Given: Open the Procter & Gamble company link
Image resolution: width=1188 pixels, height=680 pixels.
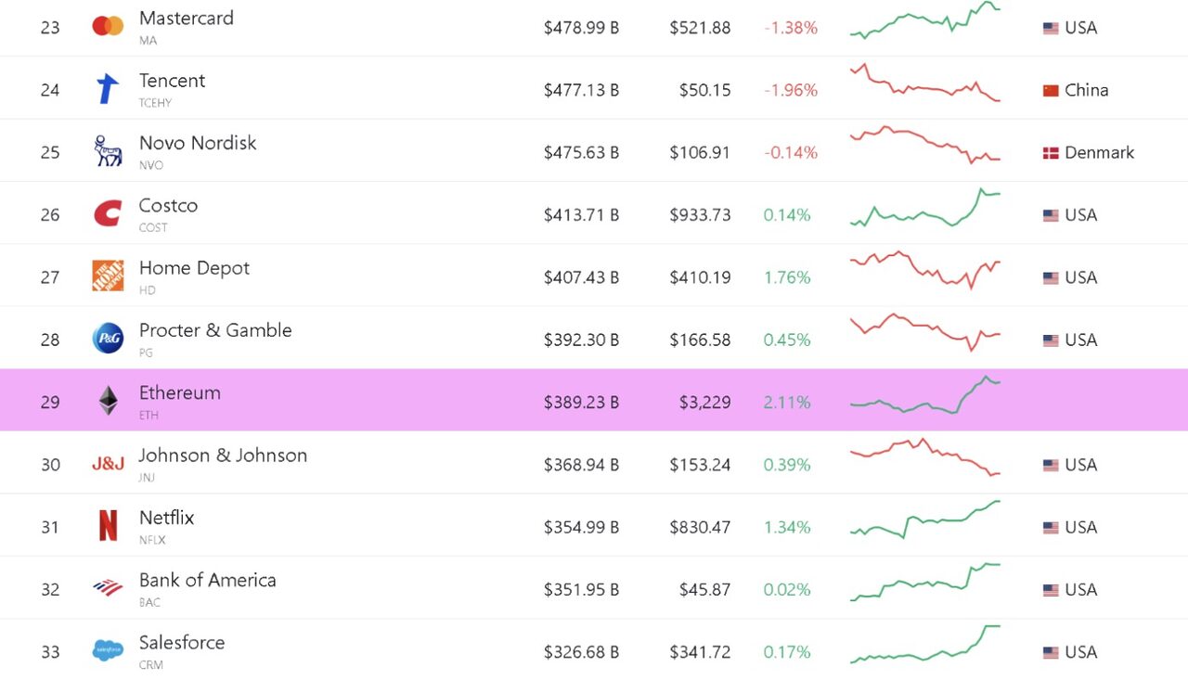Looking at the screenshot, I should coord(215,330).
